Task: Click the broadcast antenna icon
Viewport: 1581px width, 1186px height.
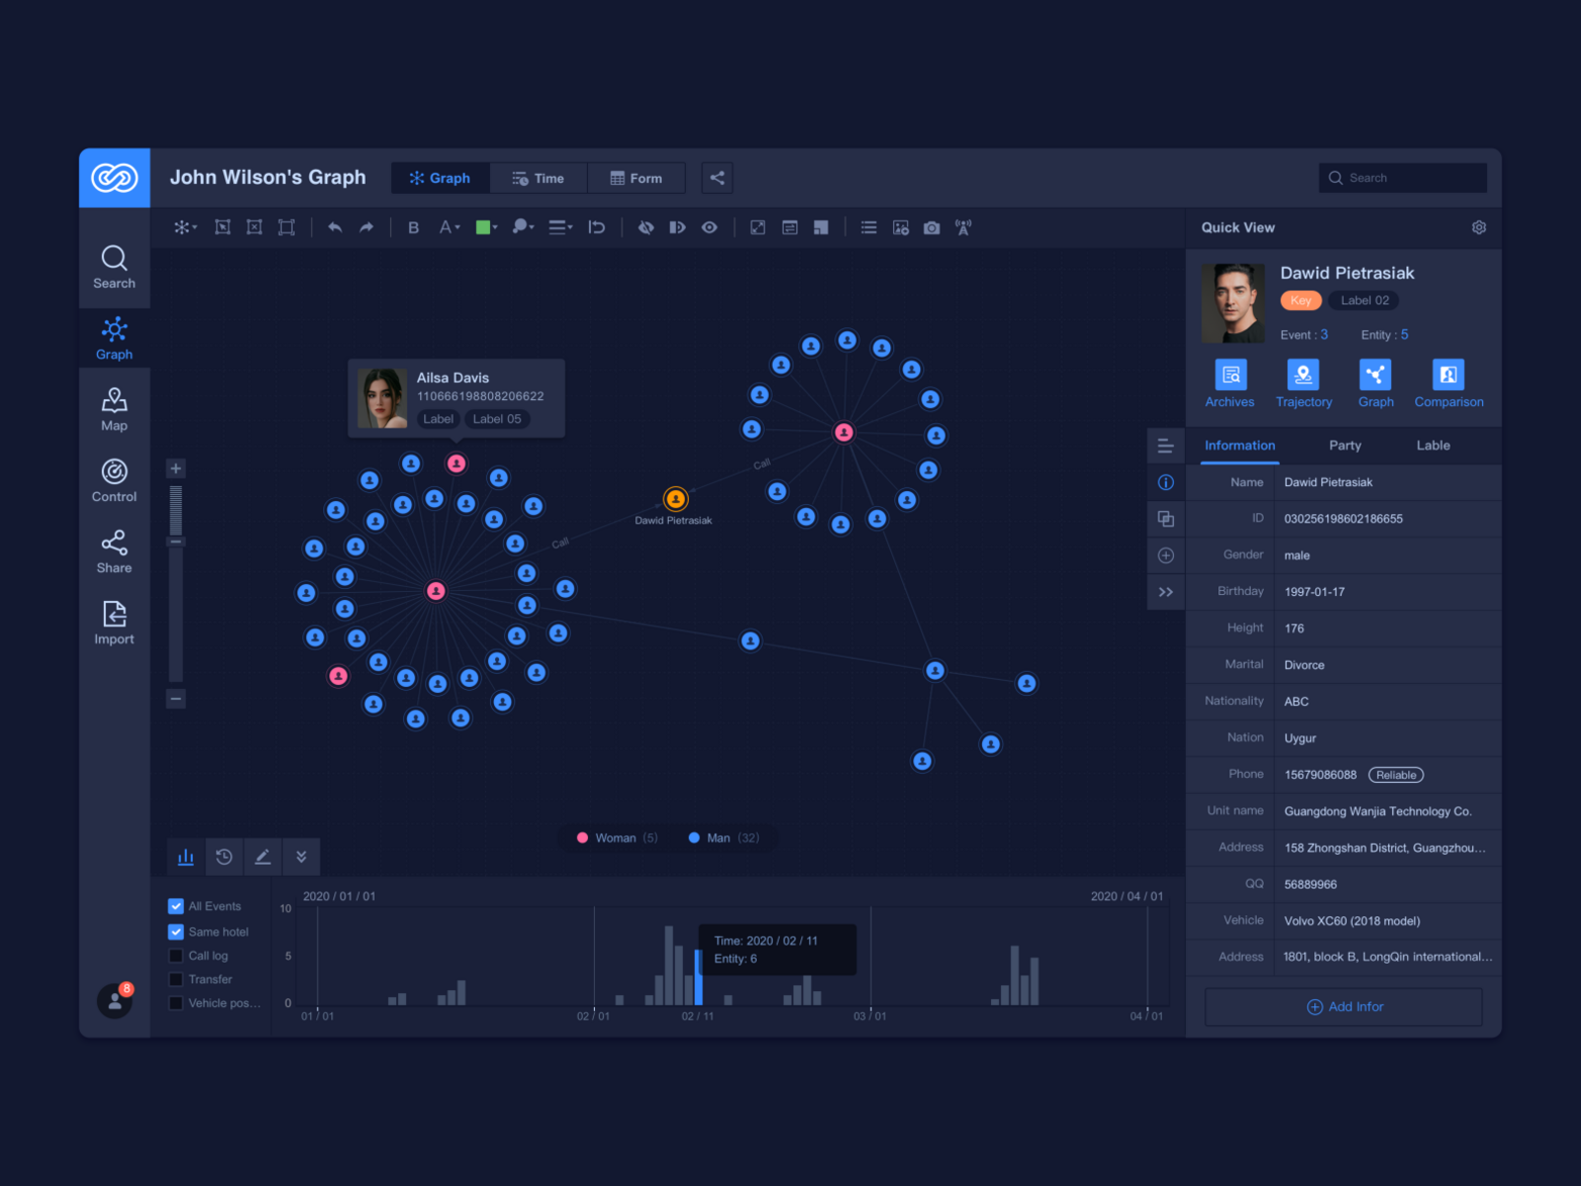Action: 963,227
